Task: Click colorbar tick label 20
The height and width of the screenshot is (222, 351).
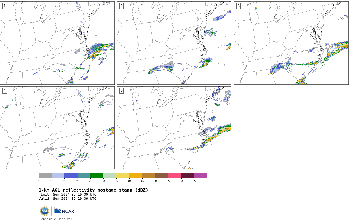Action: (x=78, y=181)
